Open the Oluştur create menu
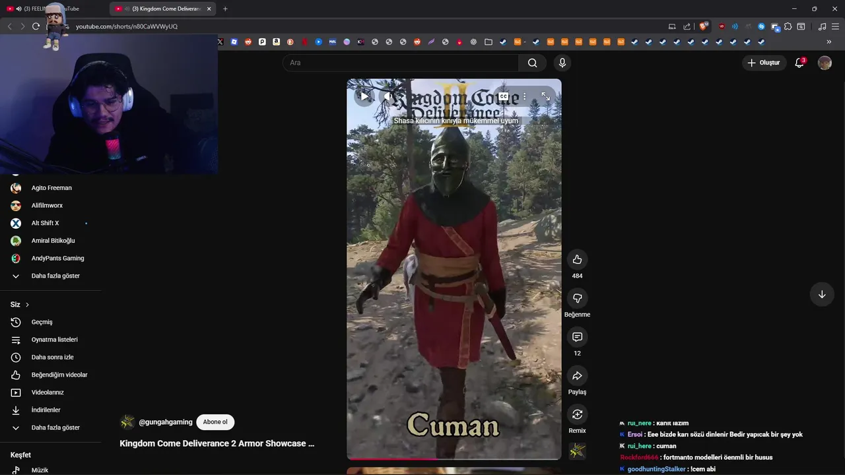 (764, 63)
